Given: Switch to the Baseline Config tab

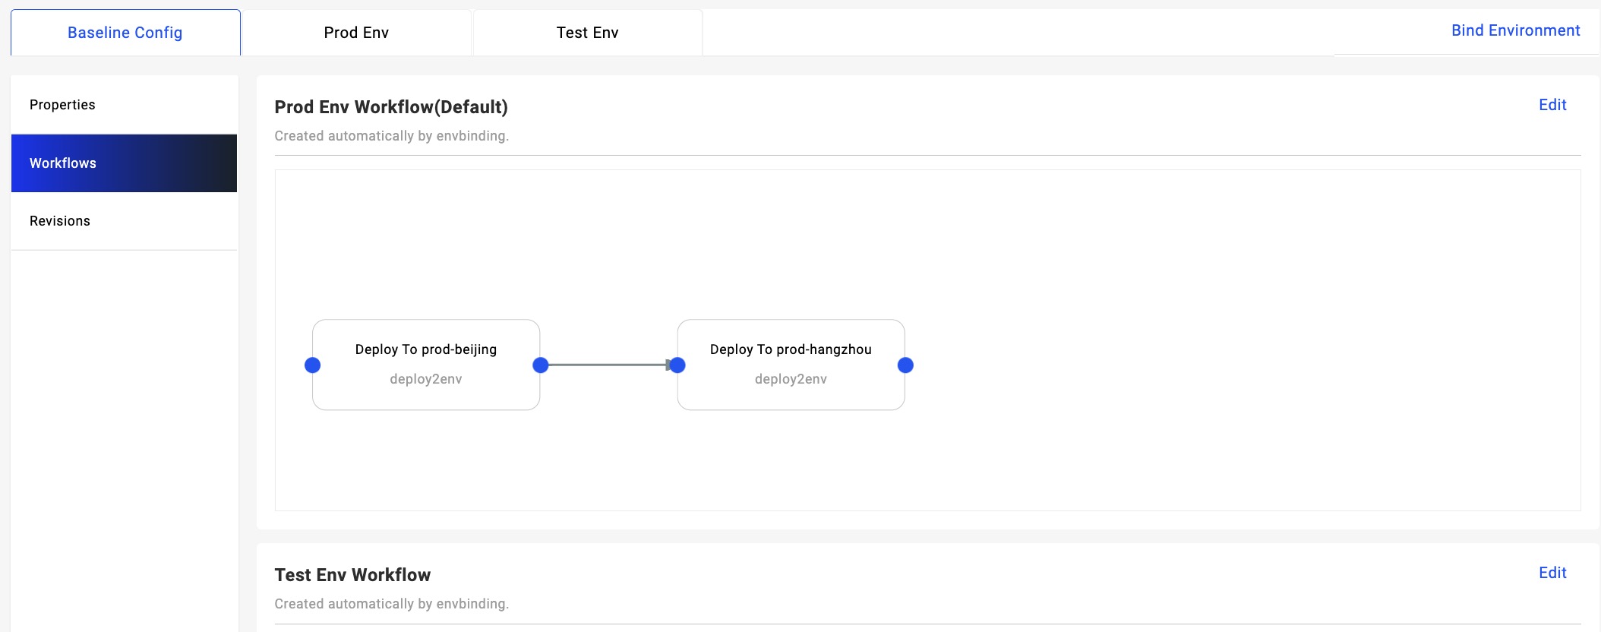Looking at the screenshot, I should pos(125,33).
